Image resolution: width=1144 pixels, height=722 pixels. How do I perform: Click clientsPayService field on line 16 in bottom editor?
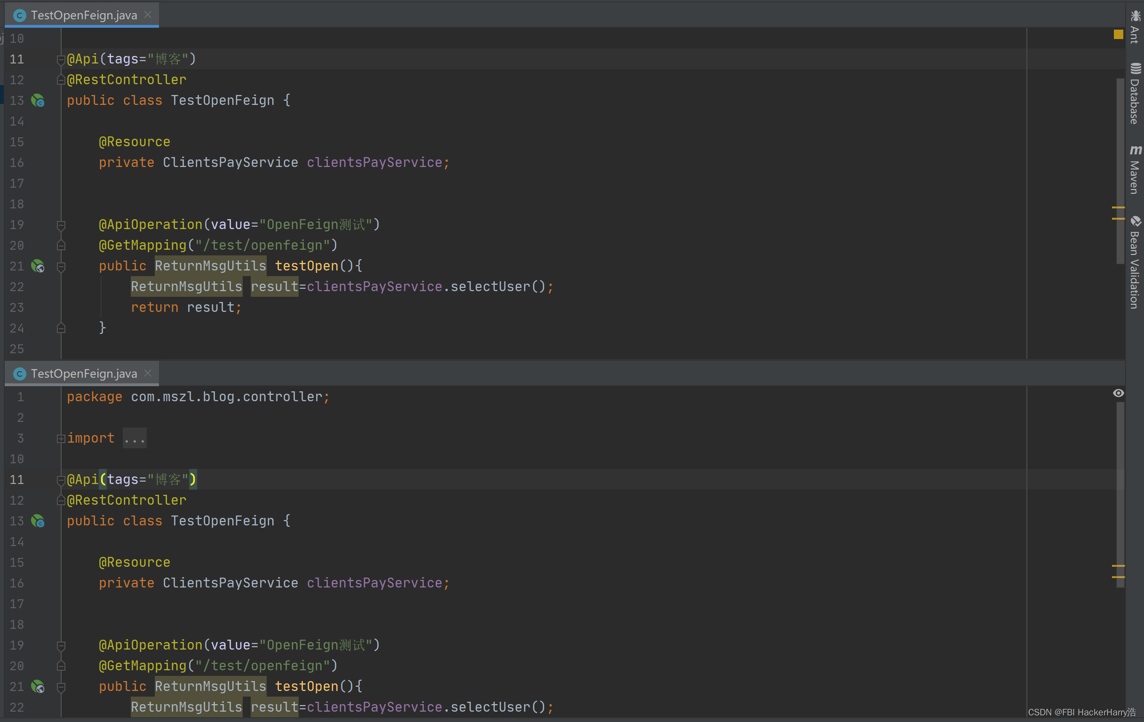point(374,583)
